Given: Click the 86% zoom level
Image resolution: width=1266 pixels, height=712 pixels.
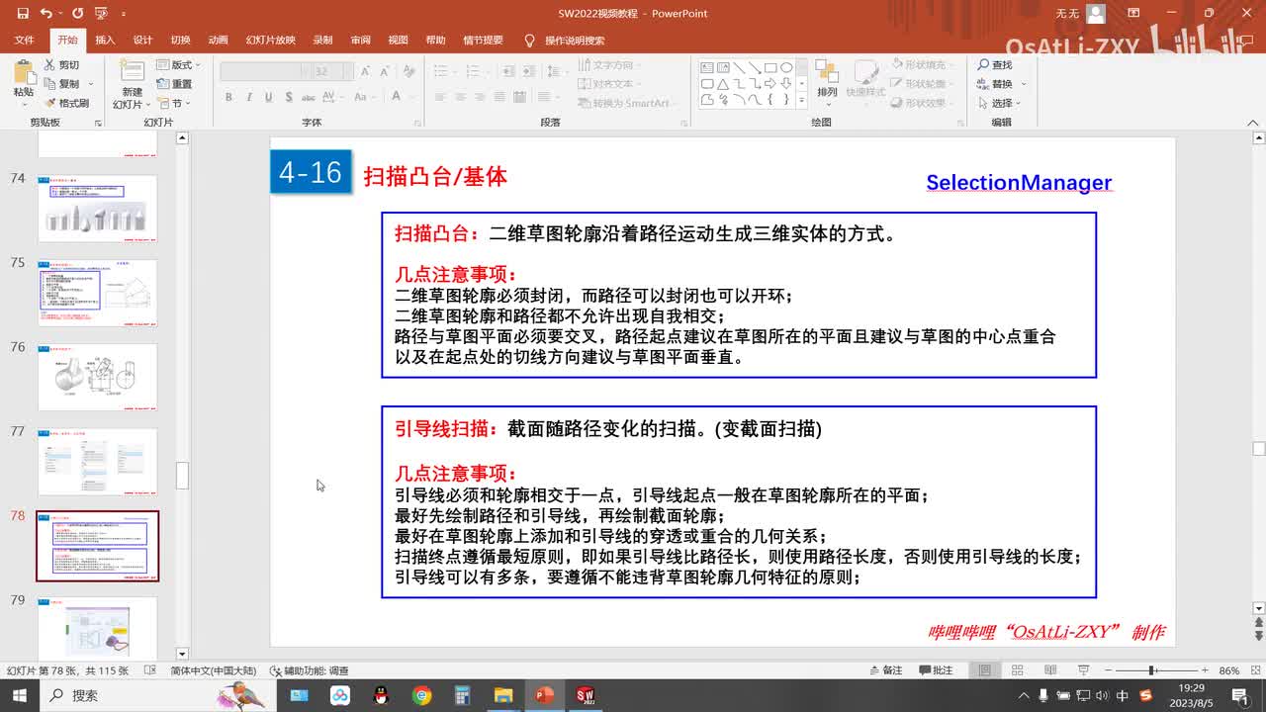Looking at the screenshot, I should coord(1229,670).
